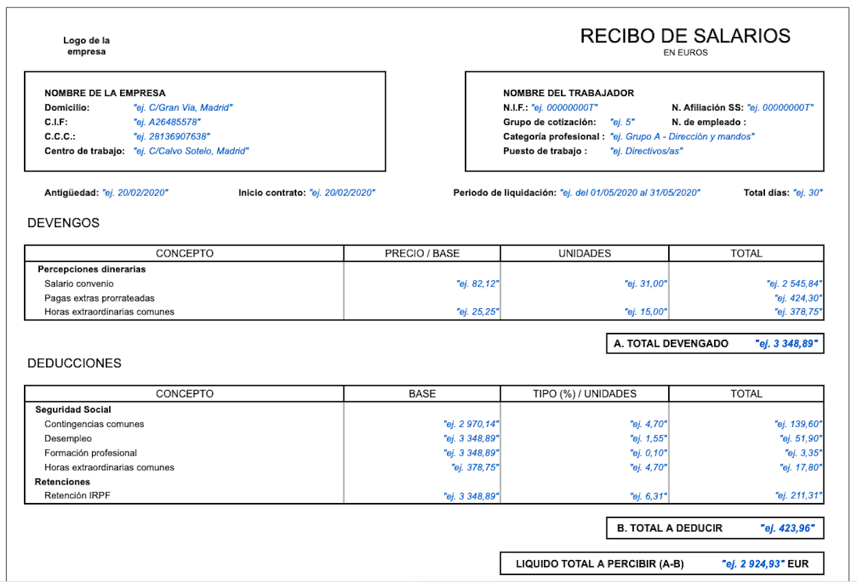
Task: Click the 'DEVENGOS' section heading
Action: 63,223
